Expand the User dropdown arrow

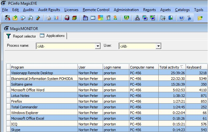click(x=158, y=46)
